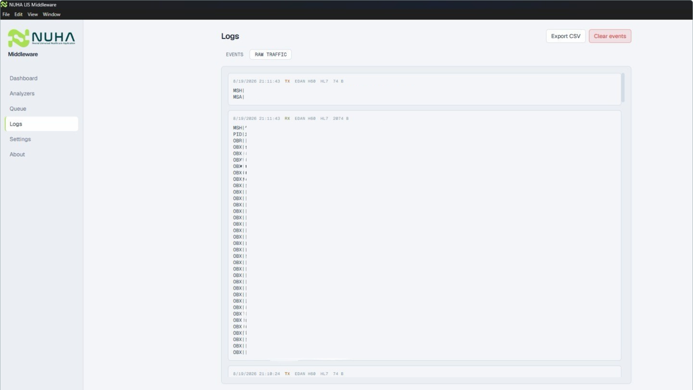The width and height of the screenshot is (693, 390).
Task: Click the Logs page heading
Action: [230, 36]
